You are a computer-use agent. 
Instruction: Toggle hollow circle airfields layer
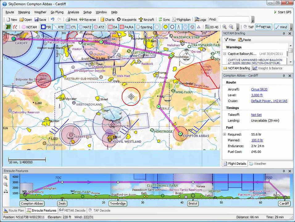click(x=172, y=27)
